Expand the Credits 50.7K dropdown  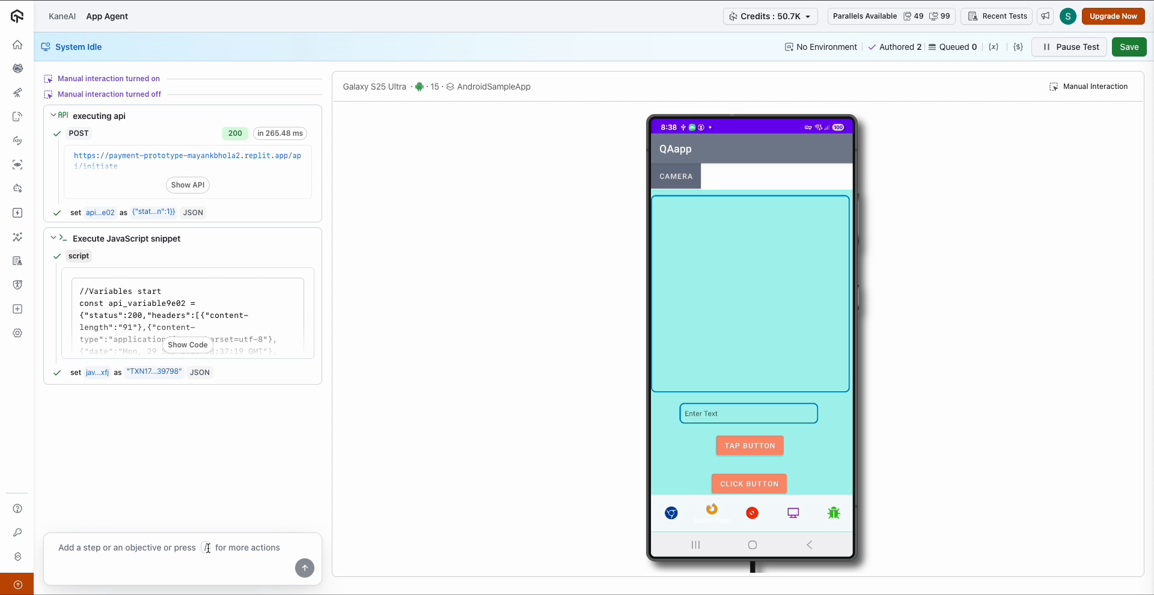(x=770, y=16)
